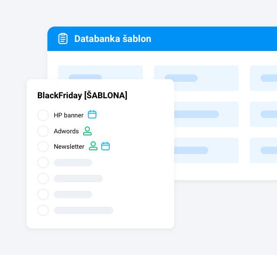This screenshot has width=277, height=255.
Task: Open the HP banner task text
Action: pos(69,115)
